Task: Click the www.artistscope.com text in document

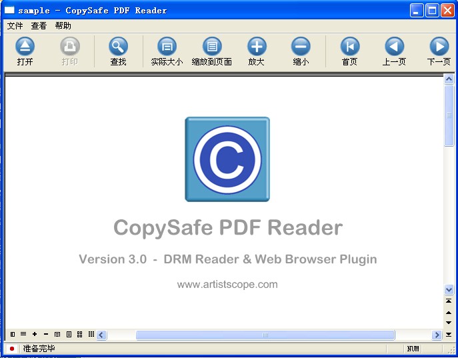Action: tap(227, 284)
